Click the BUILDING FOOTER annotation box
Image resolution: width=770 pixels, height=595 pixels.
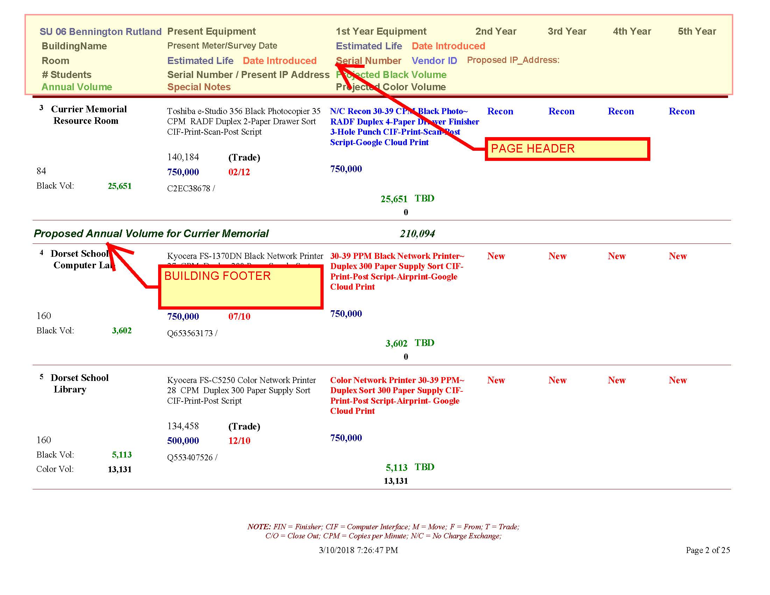point(240,287)
